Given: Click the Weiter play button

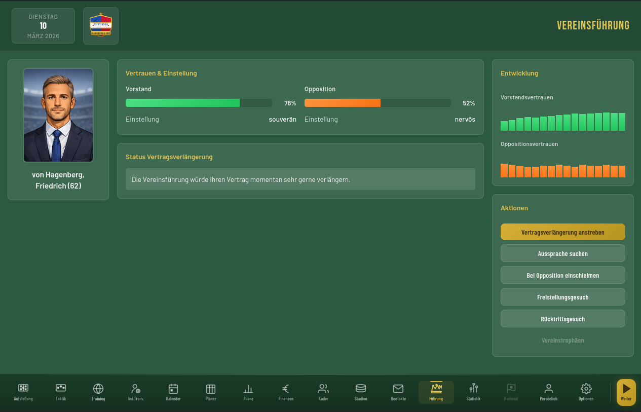Looking at the screenshot, I should 626,392.
